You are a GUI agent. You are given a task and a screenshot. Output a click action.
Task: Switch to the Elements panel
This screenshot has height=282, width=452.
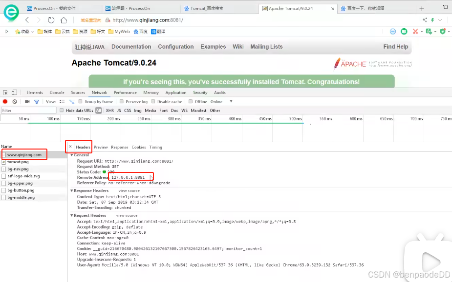[35, 93]
